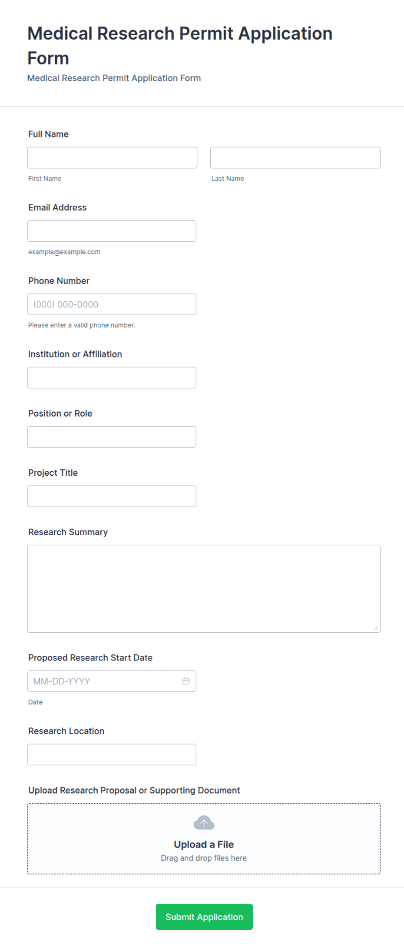Click inside the Research Summary text area
The height and width of the screenshot is (951, 404).
[204, 589]
